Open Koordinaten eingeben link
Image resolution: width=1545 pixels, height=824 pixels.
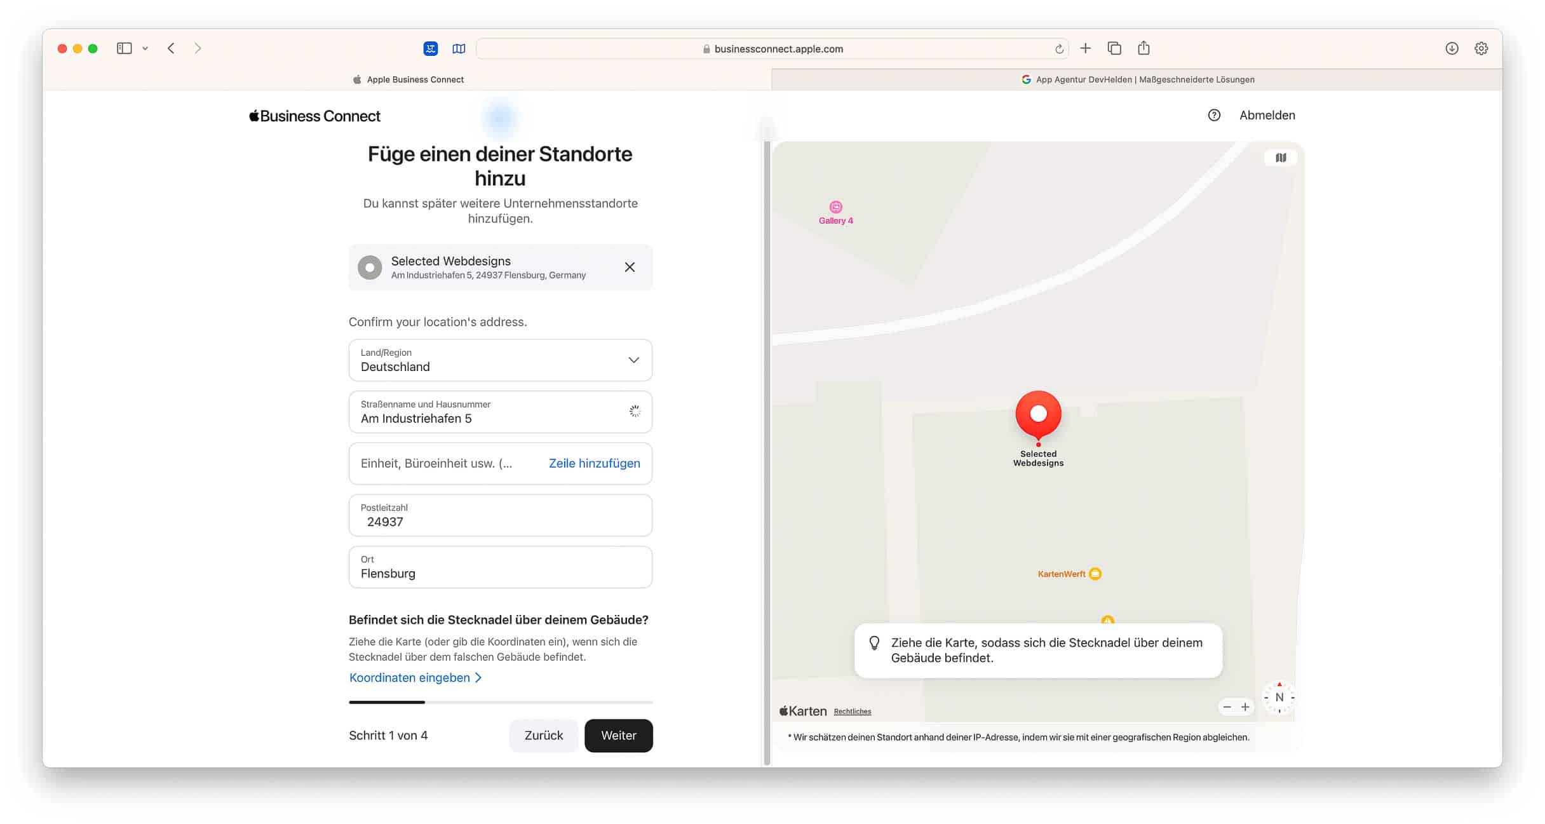pyautogui.click(x=415, y=677)
